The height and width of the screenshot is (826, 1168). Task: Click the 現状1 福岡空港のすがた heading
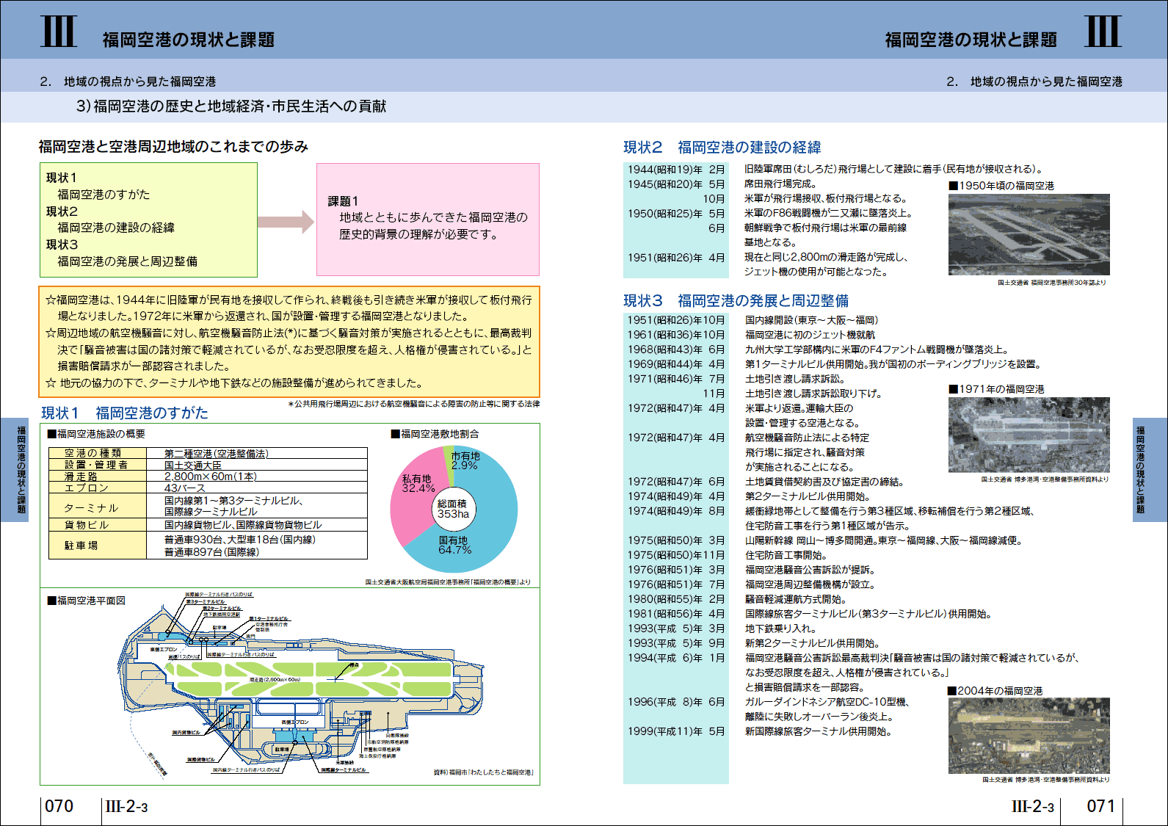click(125, 413)
